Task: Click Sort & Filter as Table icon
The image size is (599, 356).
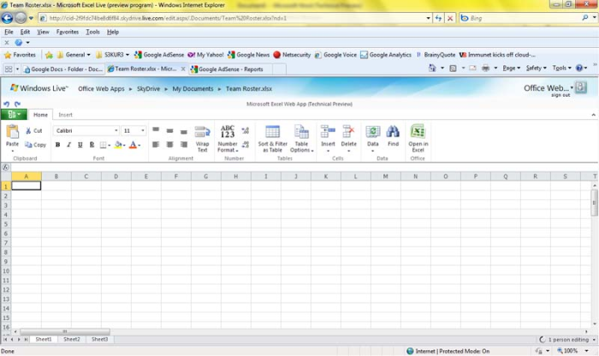Action: 273,132
